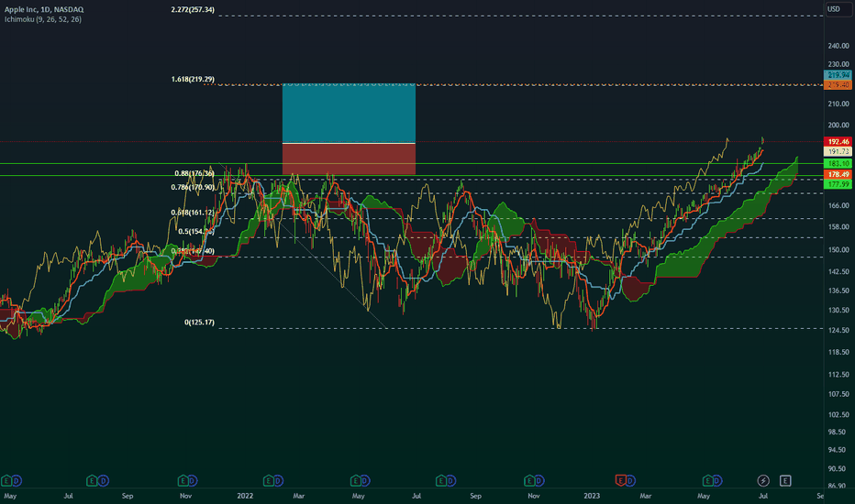The width and height of the screenshot is (855, 504).
Task: Open the November 2022 earnings (E) marker
Action: pos(529,480)
